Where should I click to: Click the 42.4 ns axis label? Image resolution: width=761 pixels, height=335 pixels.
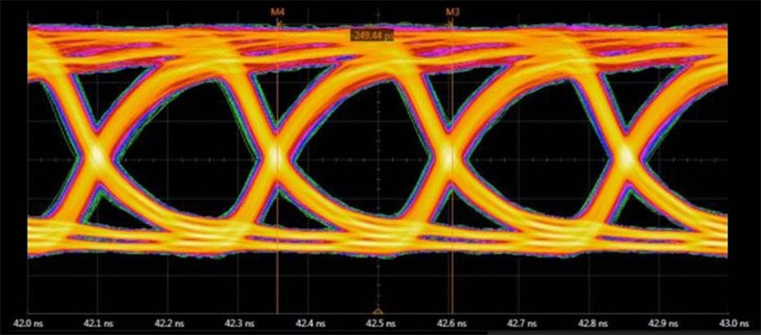coord(309,323)
